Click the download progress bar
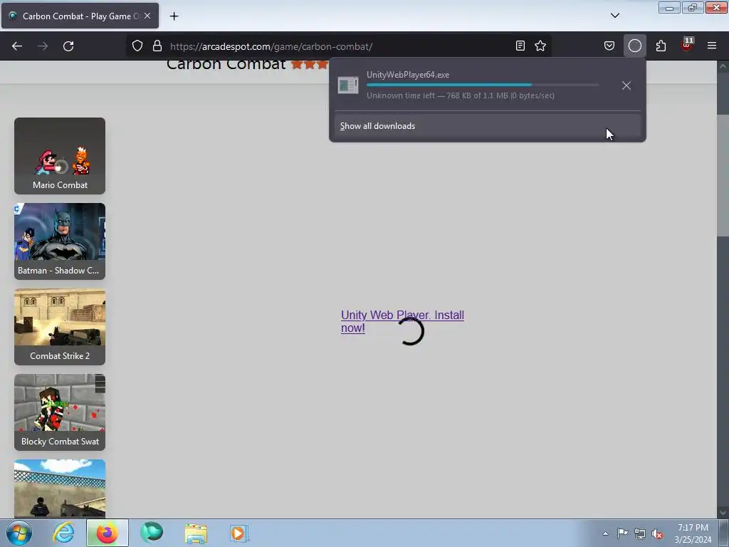This screenshot has height=547, width=729. click(483, 85)
